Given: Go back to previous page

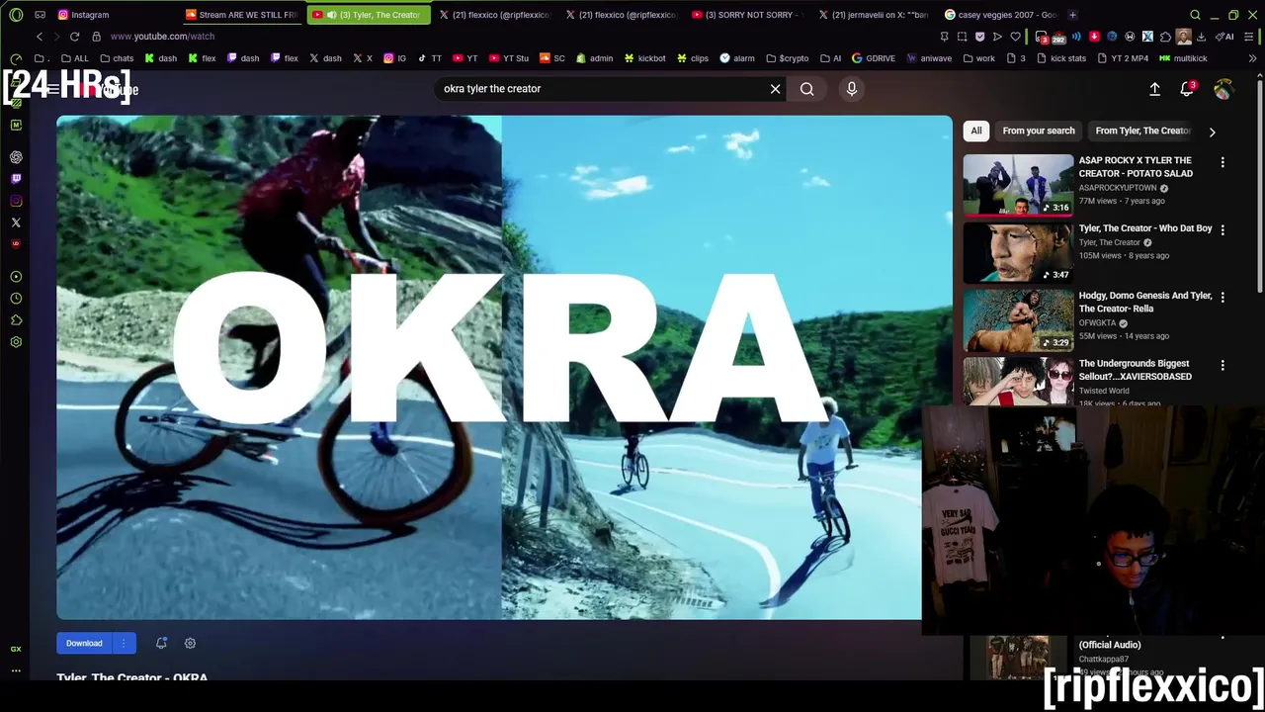Looking at the screenshot, I should (40, 37).
